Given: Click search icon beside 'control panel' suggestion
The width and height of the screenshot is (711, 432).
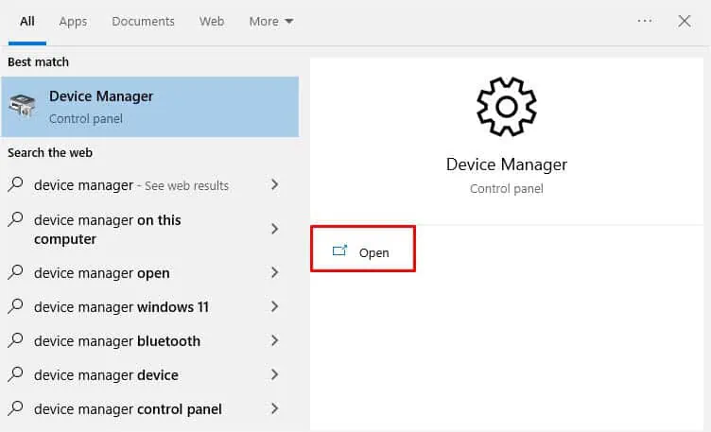Looking at the screenshot, I should point(15,408).
